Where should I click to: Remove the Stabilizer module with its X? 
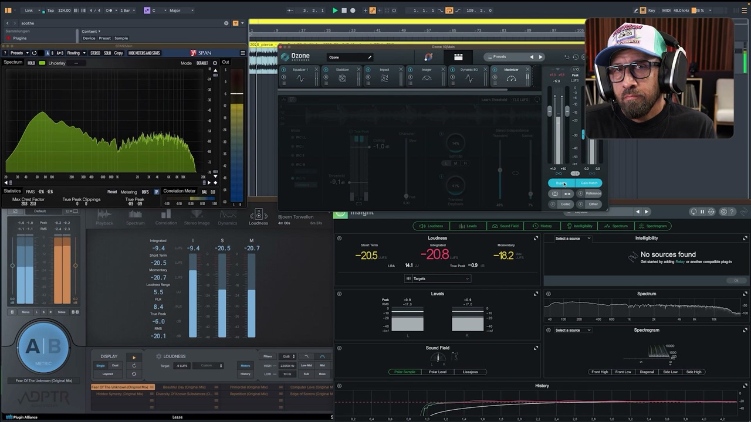tap(358, 69)
